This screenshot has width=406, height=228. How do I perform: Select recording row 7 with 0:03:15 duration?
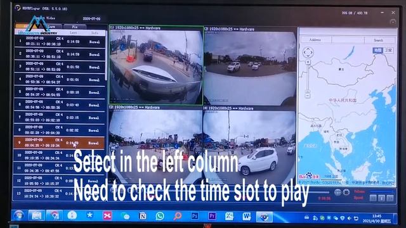pyautogui.click(x=60, y=117)
